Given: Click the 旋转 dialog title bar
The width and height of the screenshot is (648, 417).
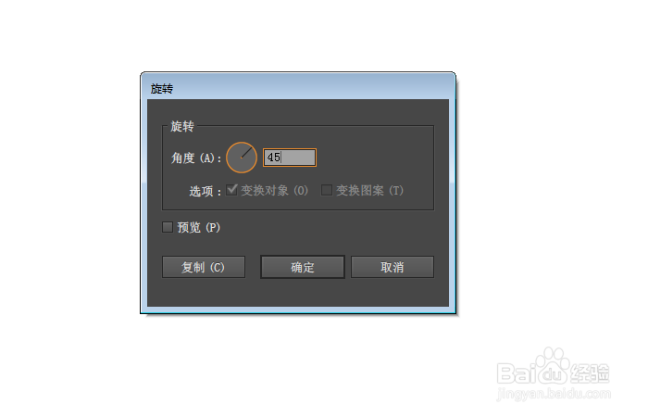Looking at the screenshot, I should [298, 88].
